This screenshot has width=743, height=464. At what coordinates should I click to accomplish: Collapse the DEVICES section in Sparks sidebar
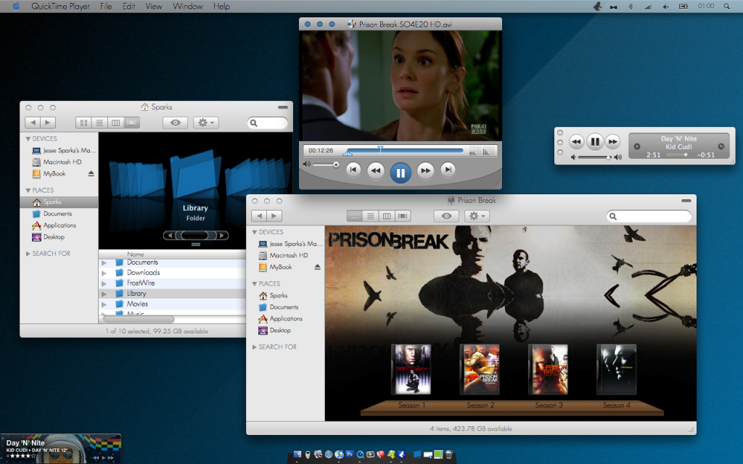click(x=28, y=138)
